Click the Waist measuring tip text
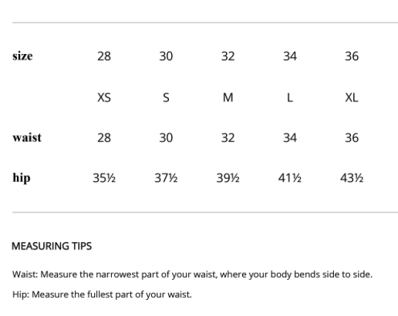The image size is (398, 316). coord(192,274)
